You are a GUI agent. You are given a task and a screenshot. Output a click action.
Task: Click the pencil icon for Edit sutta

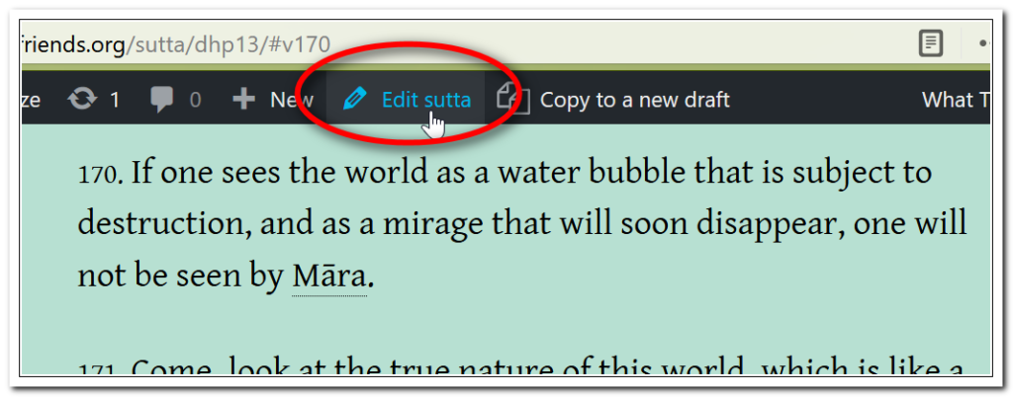pos(355,99)
